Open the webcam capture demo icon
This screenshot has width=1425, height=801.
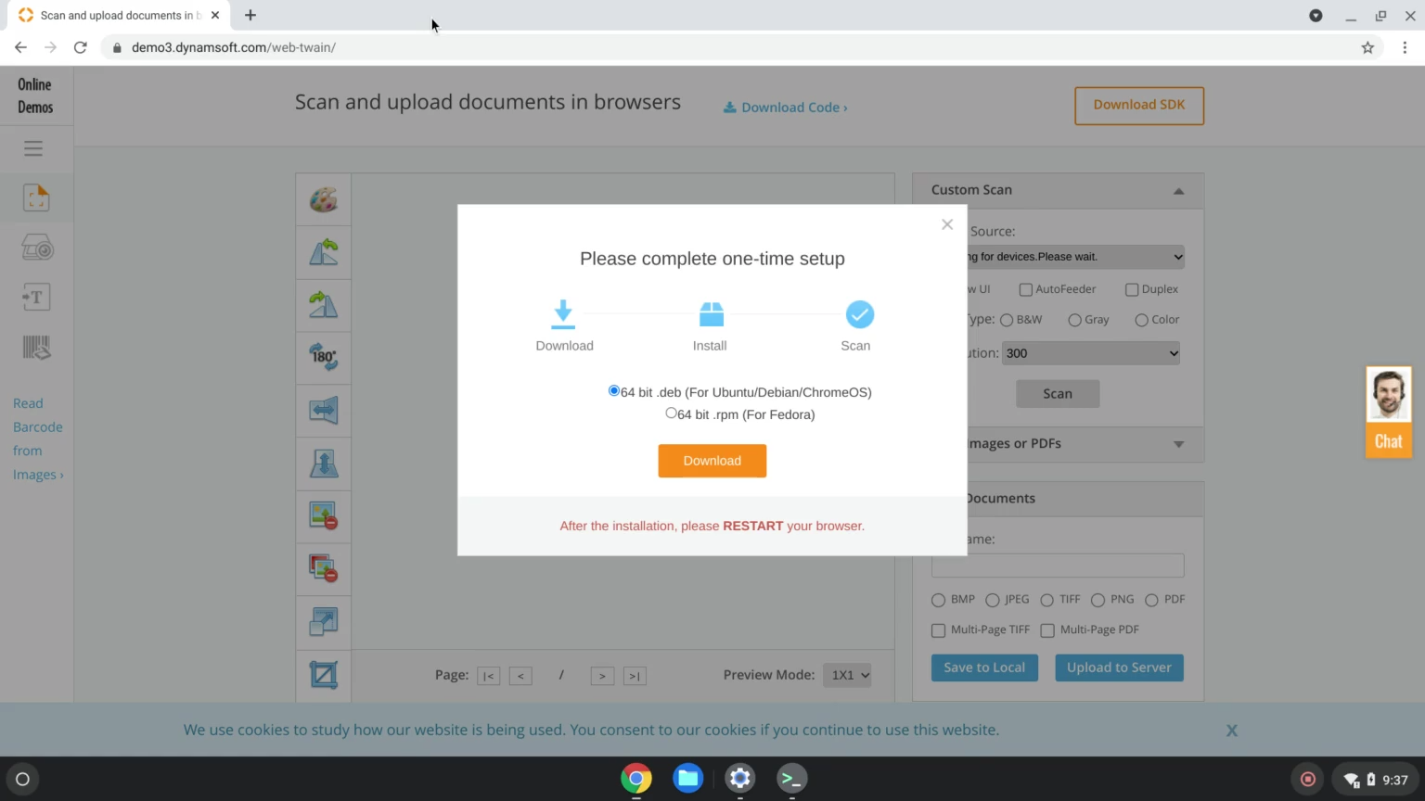click(x=37, y=248)
